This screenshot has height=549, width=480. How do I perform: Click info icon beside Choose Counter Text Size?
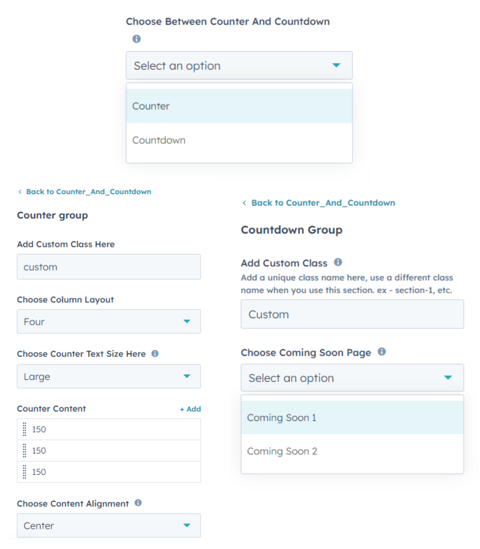point(155,354)
